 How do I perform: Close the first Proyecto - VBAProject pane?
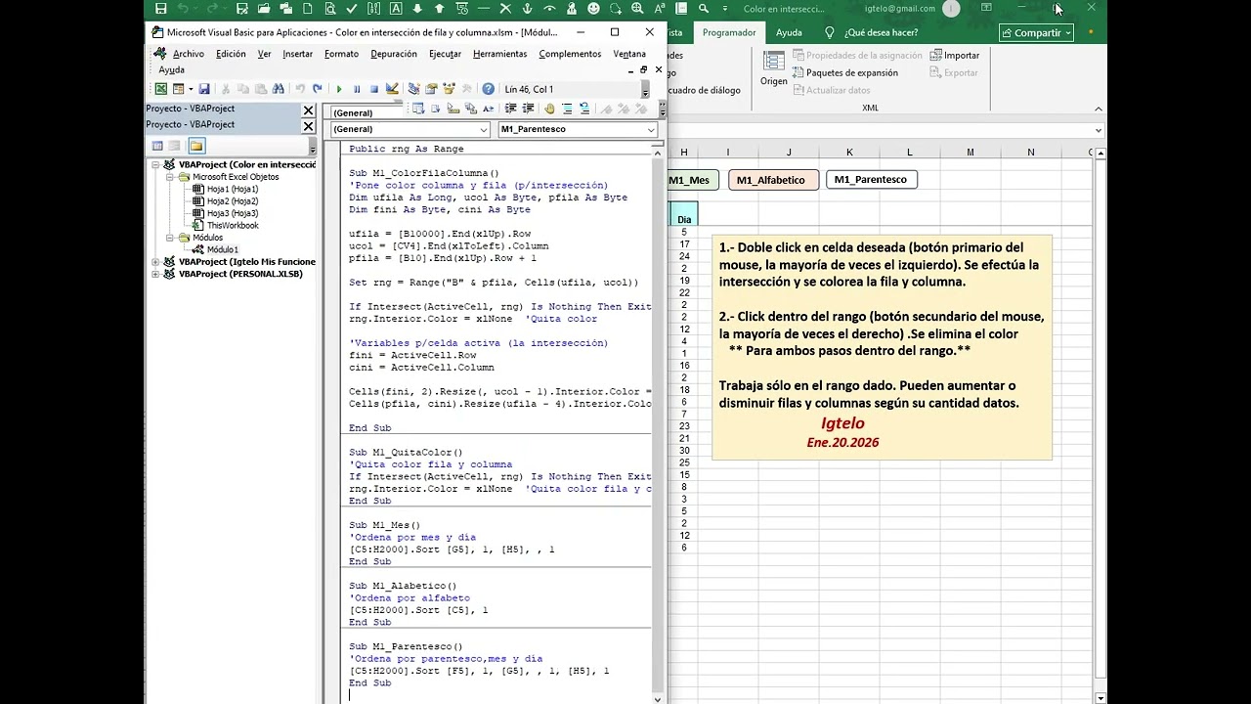(x=309, y=110)
